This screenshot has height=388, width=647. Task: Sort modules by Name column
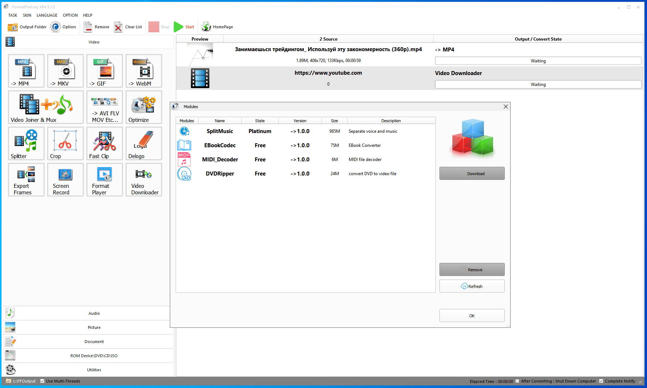click(x=220, y=121)
